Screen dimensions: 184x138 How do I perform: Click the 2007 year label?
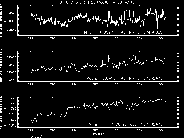[37, 136]
